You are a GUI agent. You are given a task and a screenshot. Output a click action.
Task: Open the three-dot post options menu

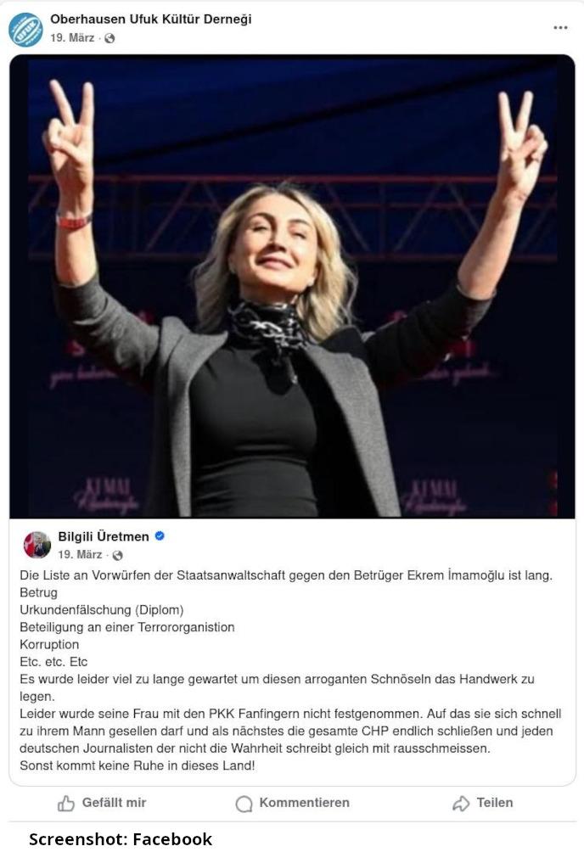coord(560,28)
